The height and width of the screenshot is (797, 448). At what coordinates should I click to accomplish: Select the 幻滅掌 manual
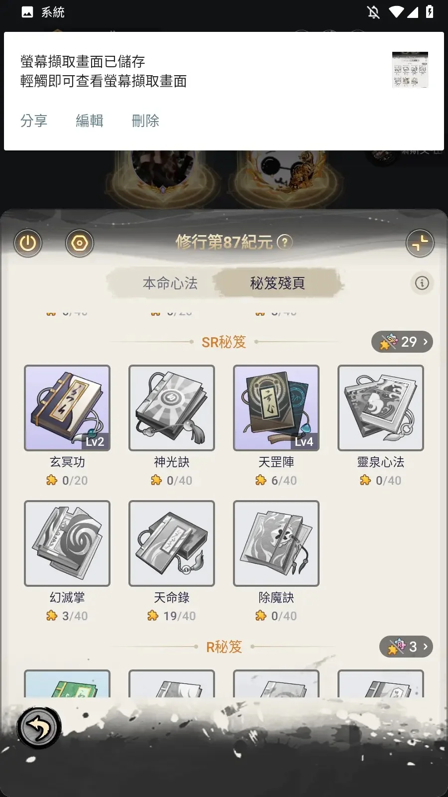[x=67, y=543]
